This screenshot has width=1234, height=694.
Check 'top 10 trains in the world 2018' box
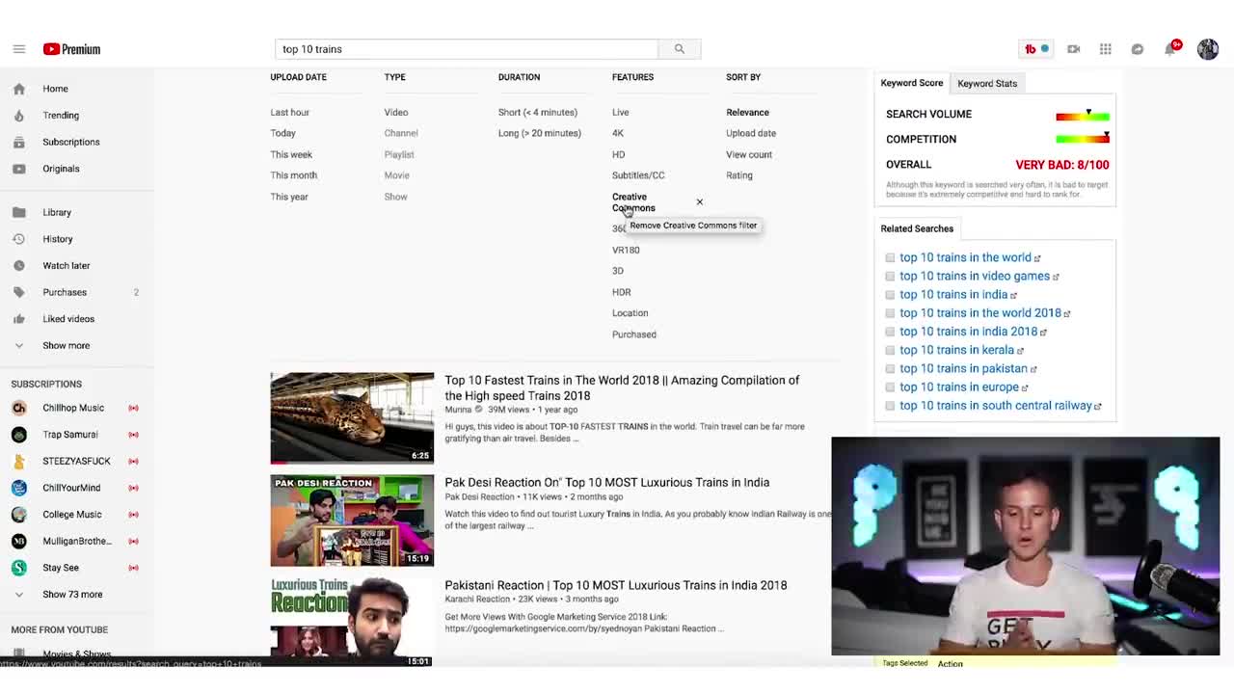coord(890,313)
